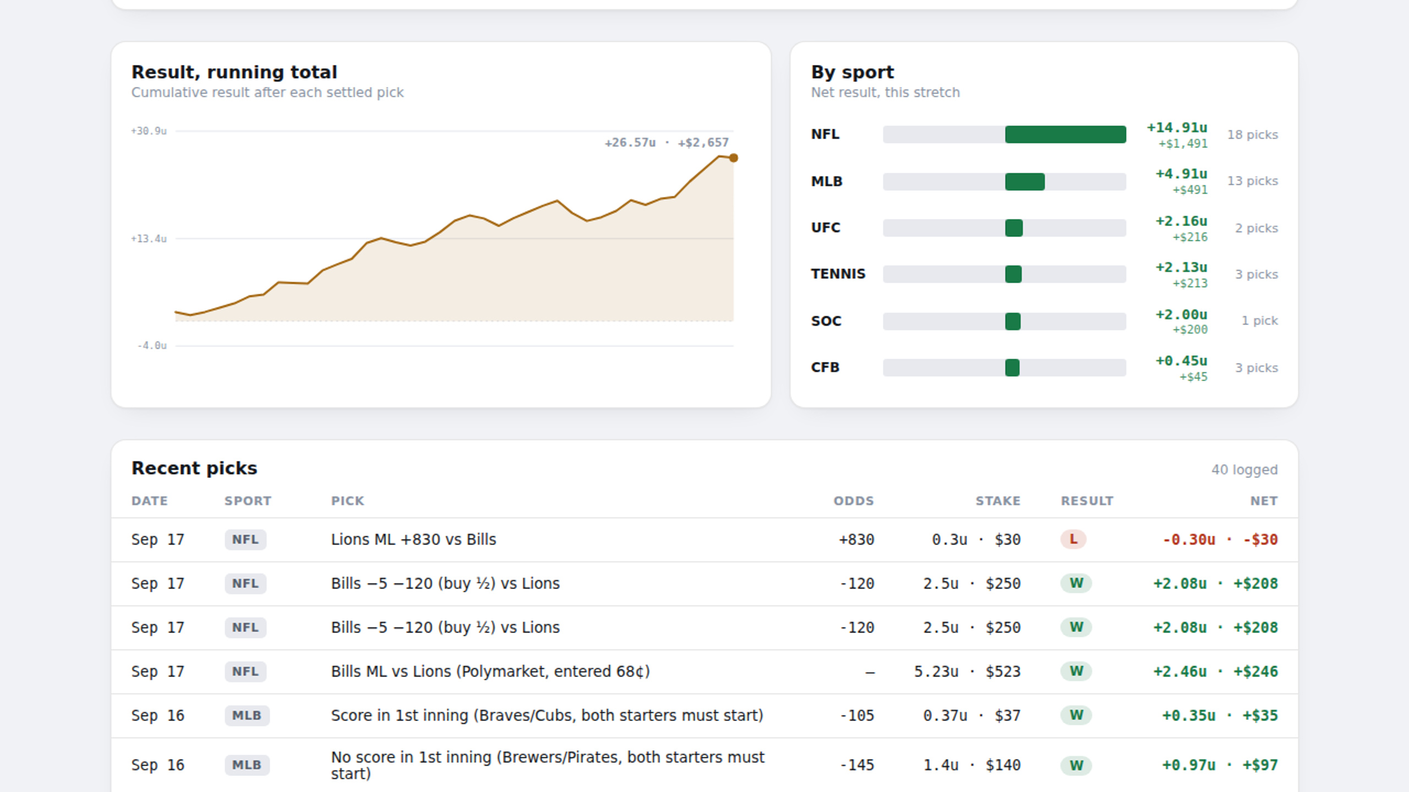Image resolution: width=1409 pixels, height=792 pixels.
Task: Click the L badge on Lions ML row
Action: pyautogui.click(x=1073, y=540)
